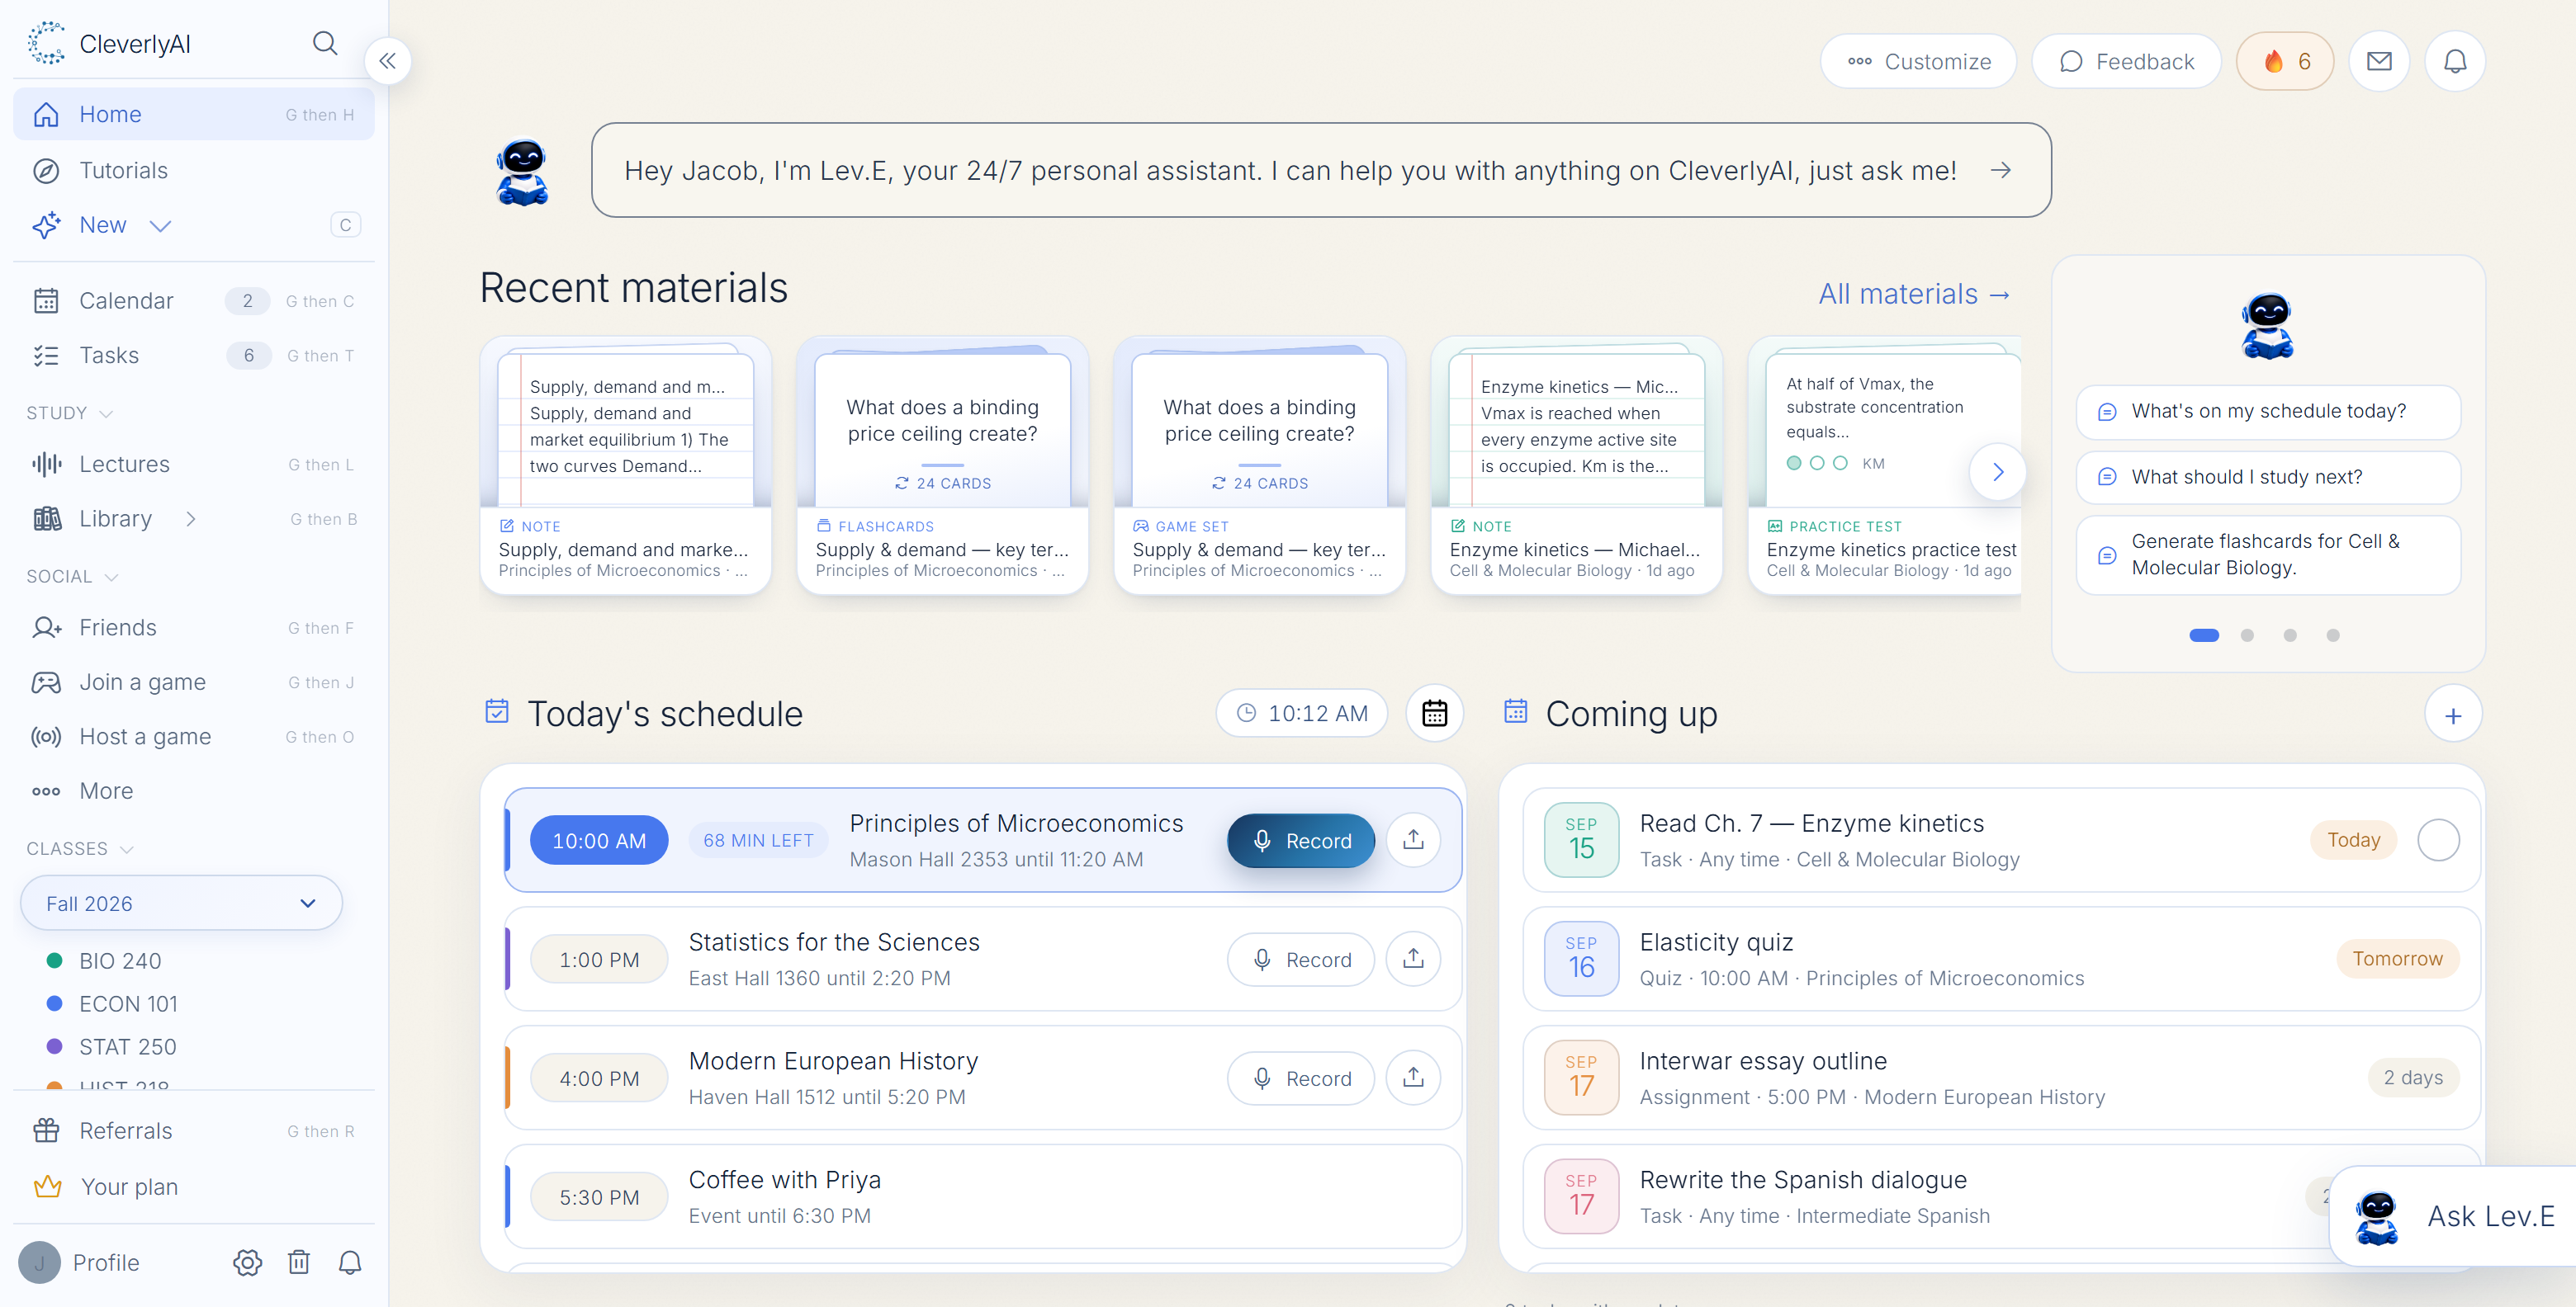Select BIO 240 class green dot
The width and height of the screenshot is (2576, 1307).
[x=54, y=960]
